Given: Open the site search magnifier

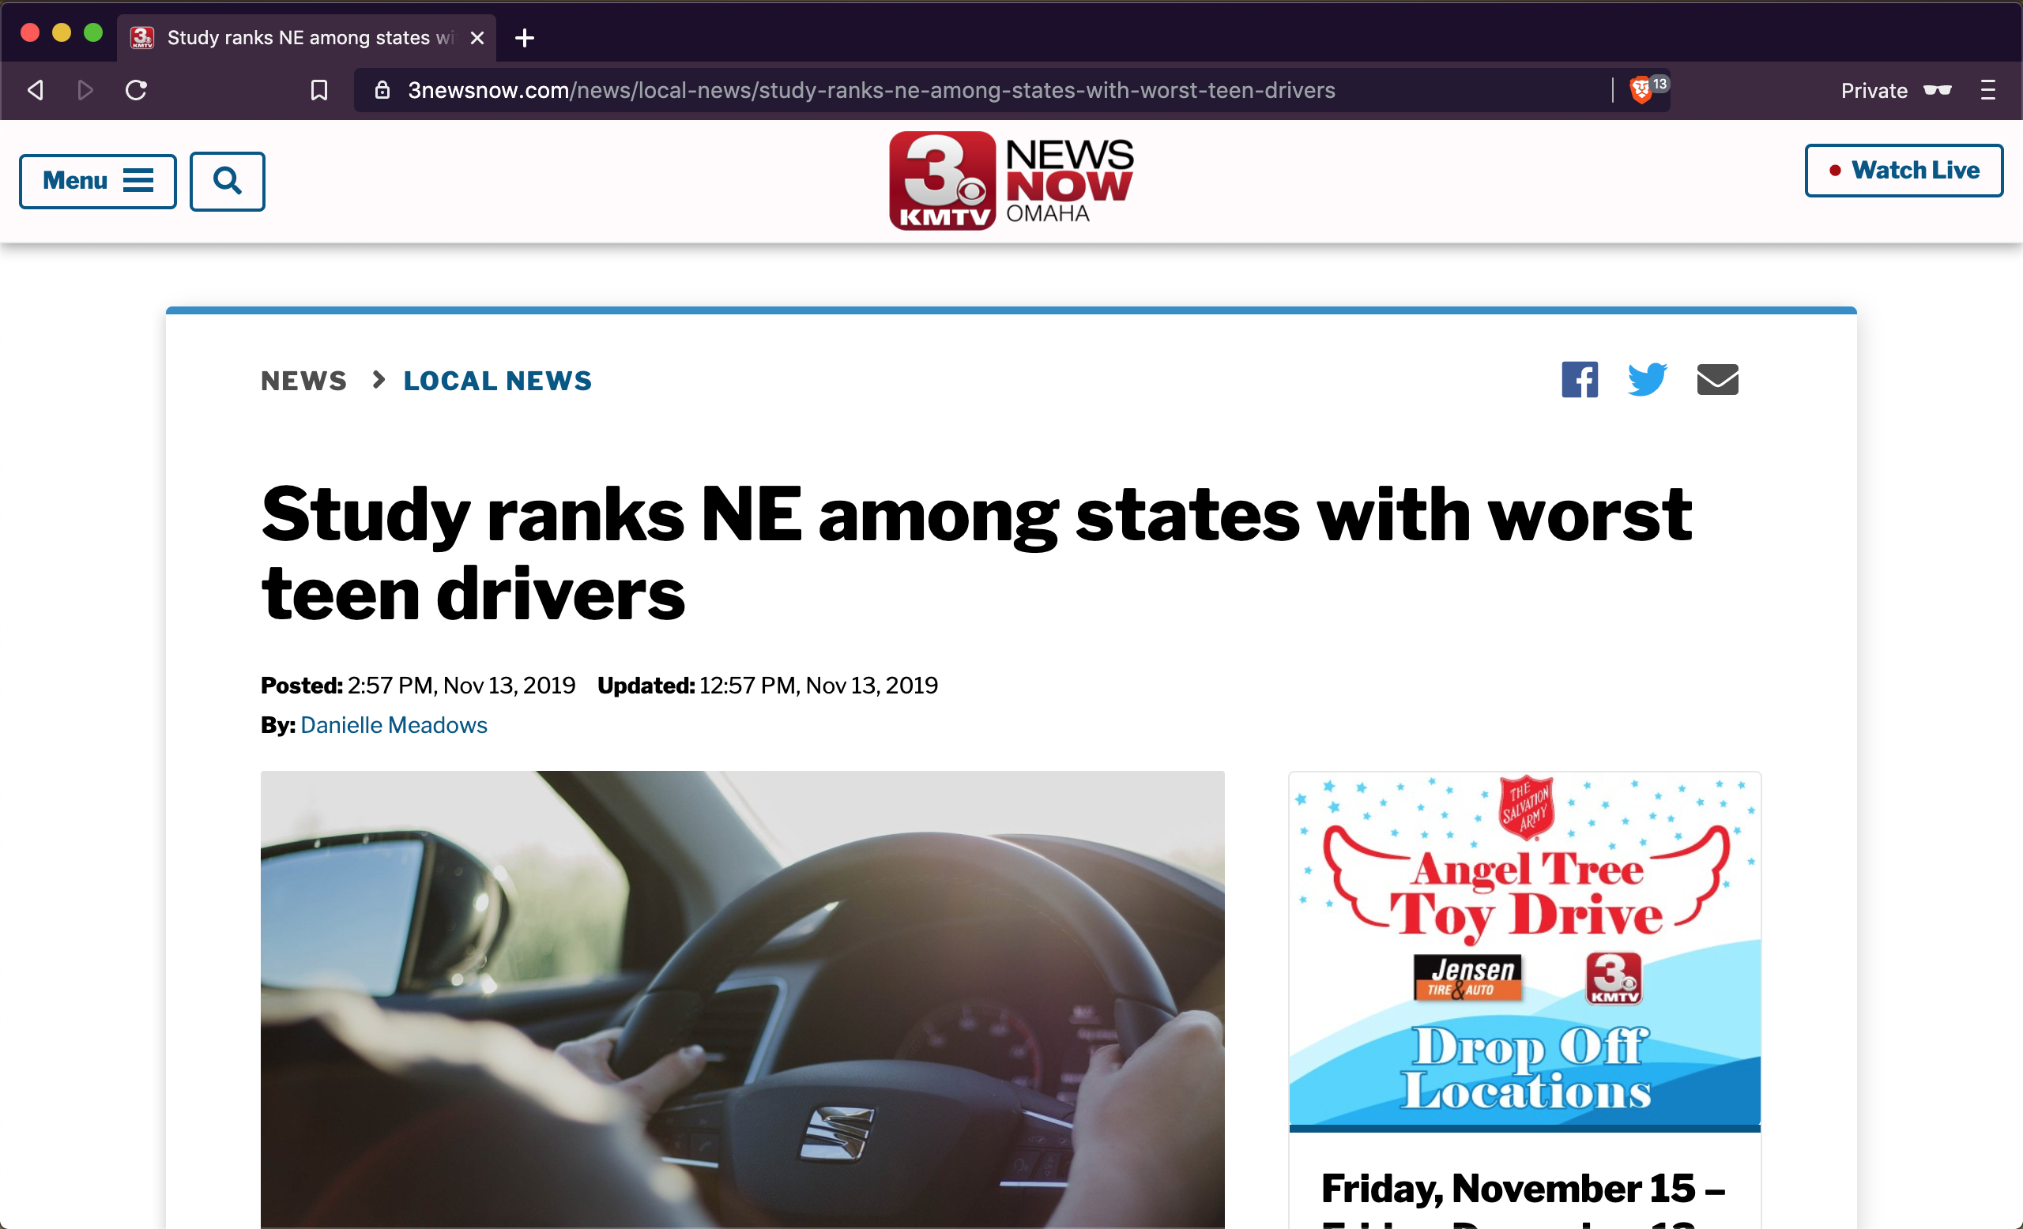Looking at the screenshot, I should [x=228, y=182].
